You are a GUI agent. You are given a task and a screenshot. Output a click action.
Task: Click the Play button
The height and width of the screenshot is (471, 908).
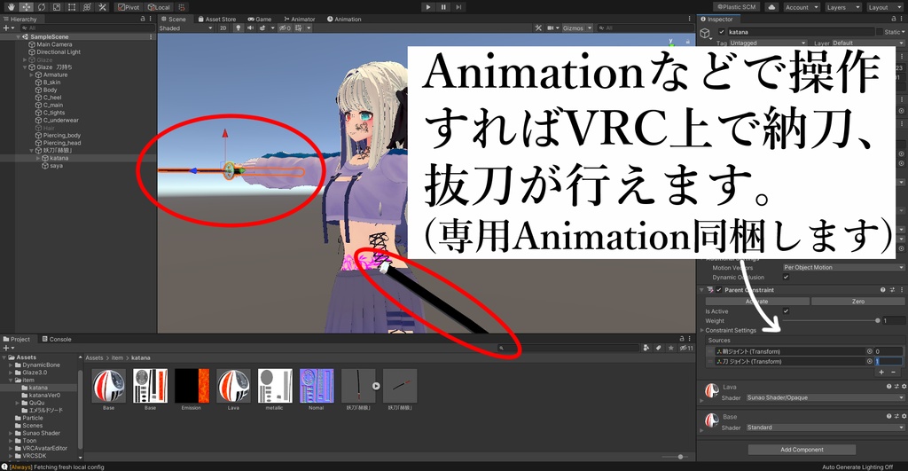[428, 7]
